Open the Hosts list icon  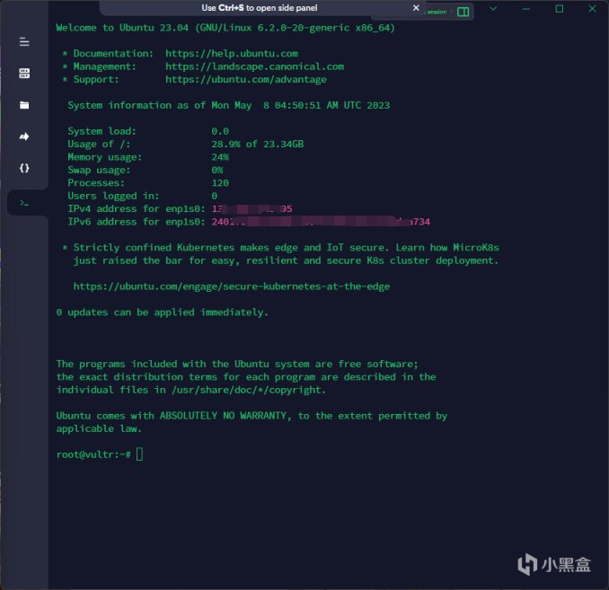(24, 73)
